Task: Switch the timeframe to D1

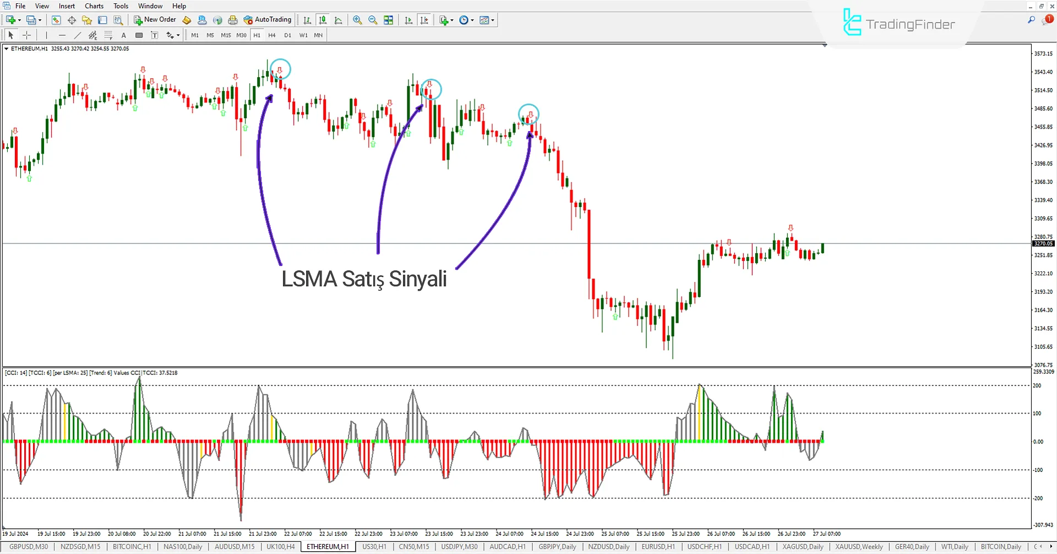Action: click(x=287, y=35)
